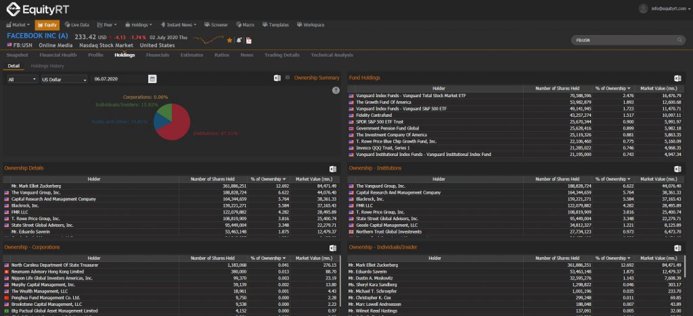Download the ownership pie chart
693x316 pixels.
[336, 90]
